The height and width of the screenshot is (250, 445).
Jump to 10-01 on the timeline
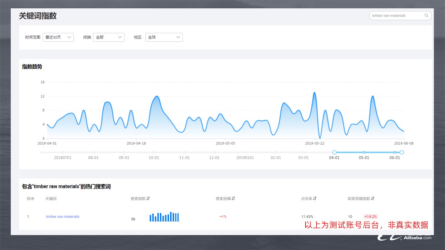154,152
